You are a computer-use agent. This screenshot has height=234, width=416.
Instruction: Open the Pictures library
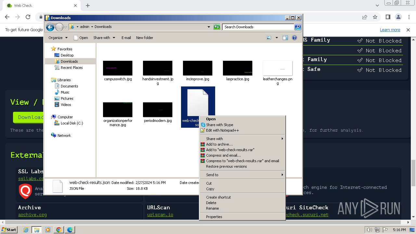click(67, 98)
